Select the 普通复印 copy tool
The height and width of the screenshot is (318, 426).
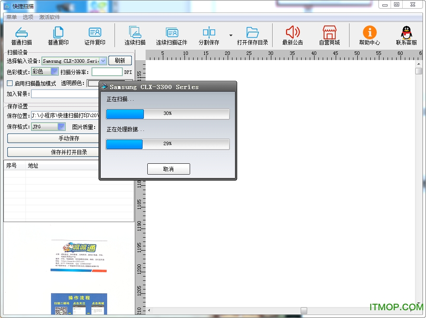[x=58, y=36]
